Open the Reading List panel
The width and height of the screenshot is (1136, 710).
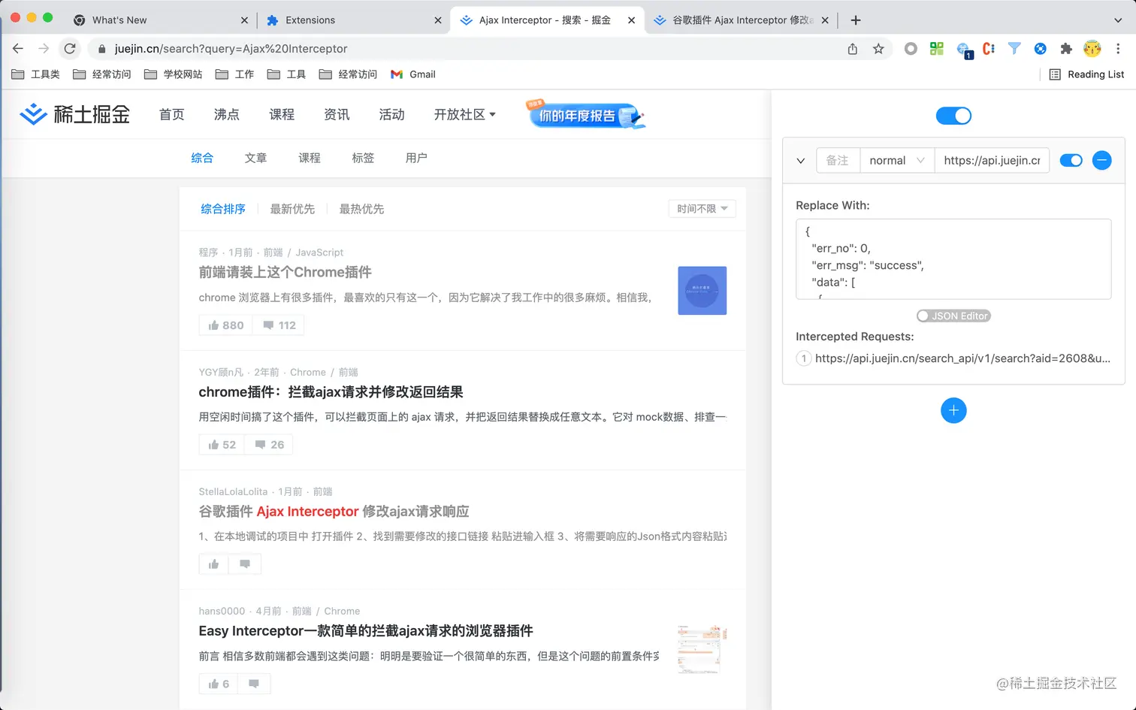tap(1086, 74)
